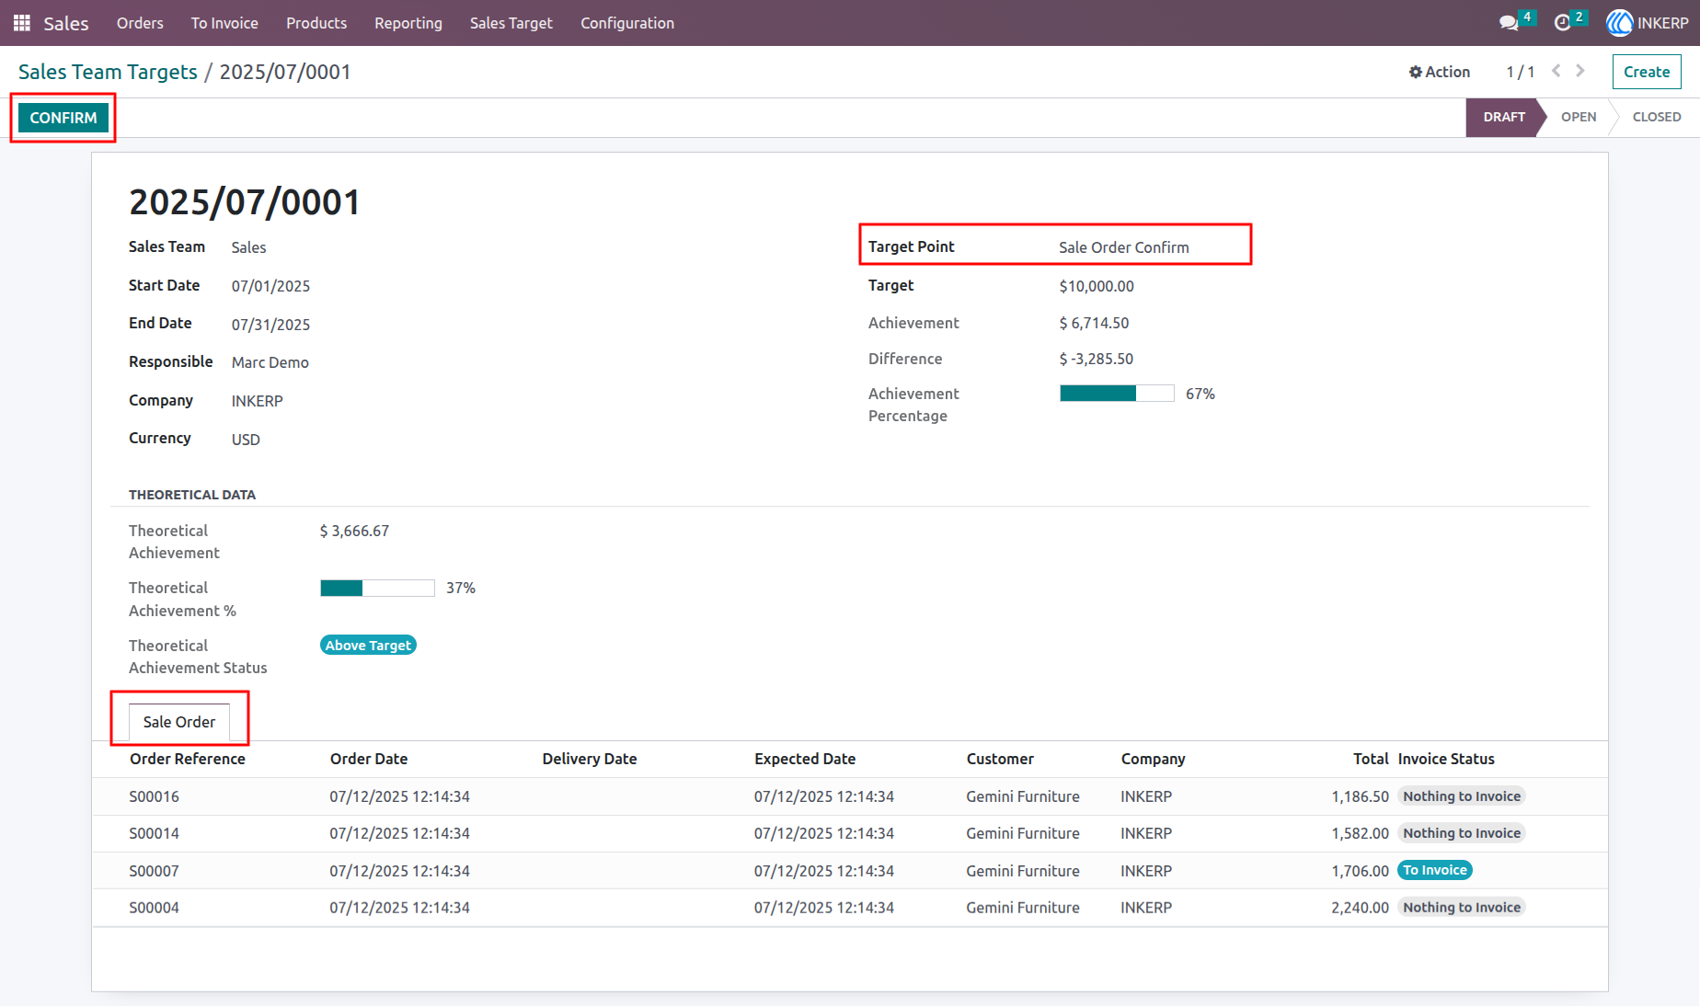The image size is (1700, 1007).
Task: Click the To Invoice status badge
Action: coord(1435,870)
